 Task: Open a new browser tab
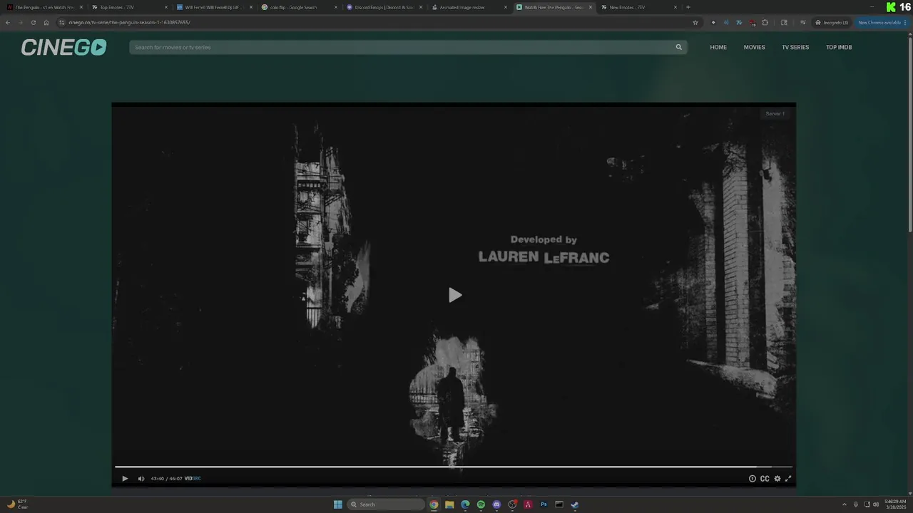click(688, 7)
